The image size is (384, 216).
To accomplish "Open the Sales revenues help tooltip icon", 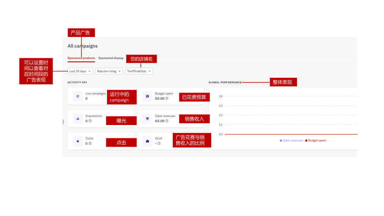I will pyautogui.click(x=167, y=121).
